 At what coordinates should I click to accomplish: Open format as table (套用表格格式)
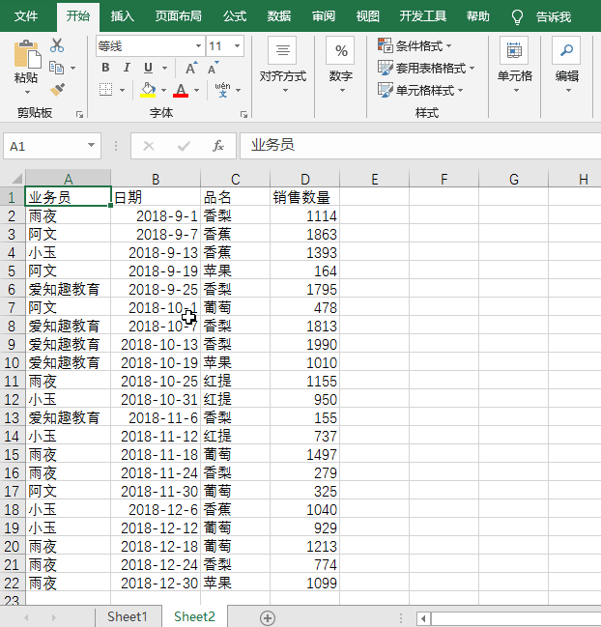pos(426,68)
